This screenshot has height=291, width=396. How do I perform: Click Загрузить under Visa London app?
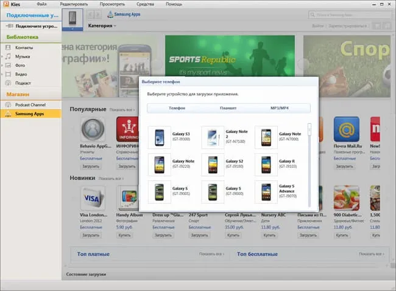tap(91, 235)
